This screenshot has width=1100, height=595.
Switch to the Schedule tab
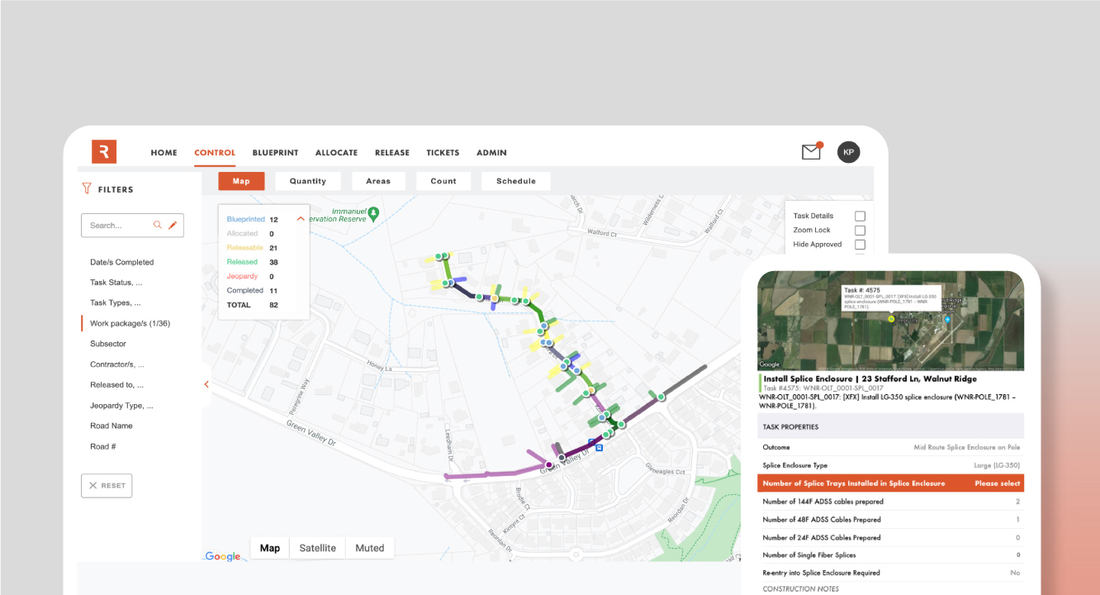[516, 181]
